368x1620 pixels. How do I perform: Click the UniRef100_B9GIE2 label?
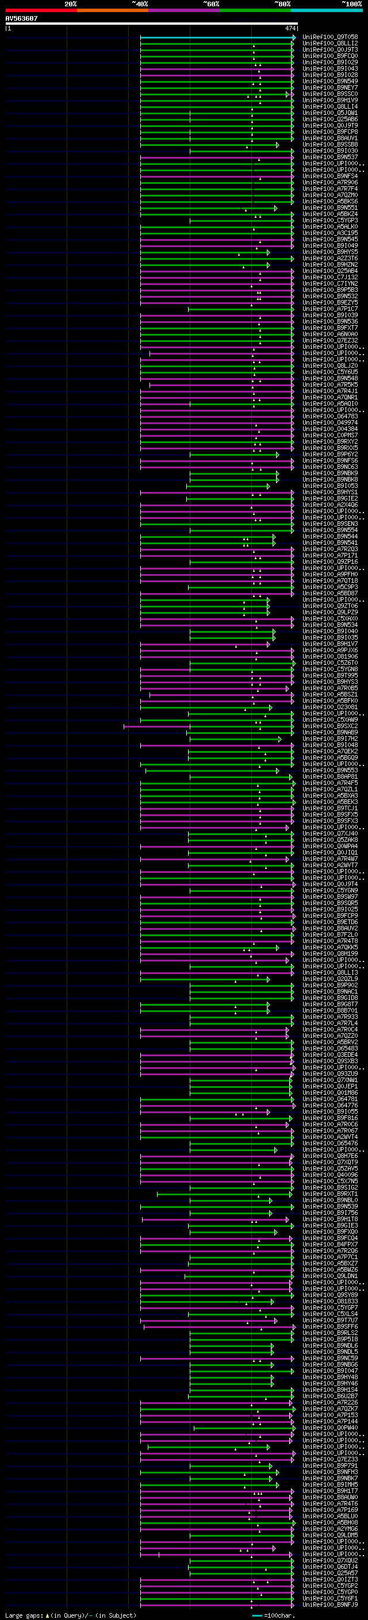click(330, 499)
